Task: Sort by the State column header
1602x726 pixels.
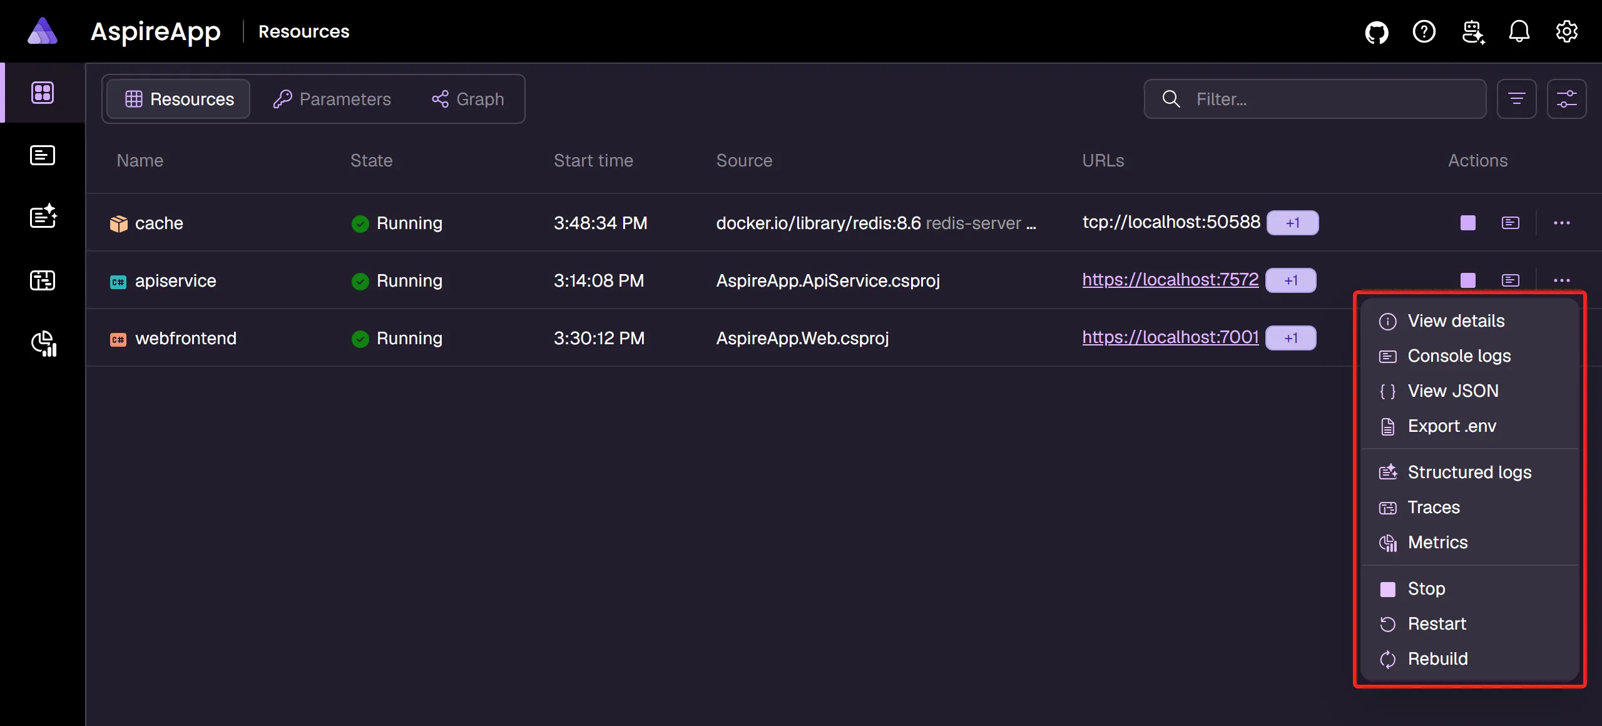Action: [x=371, y=161]
